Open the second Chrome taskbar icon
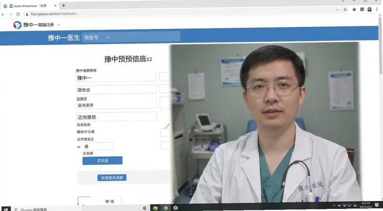 tap(165, 208)
